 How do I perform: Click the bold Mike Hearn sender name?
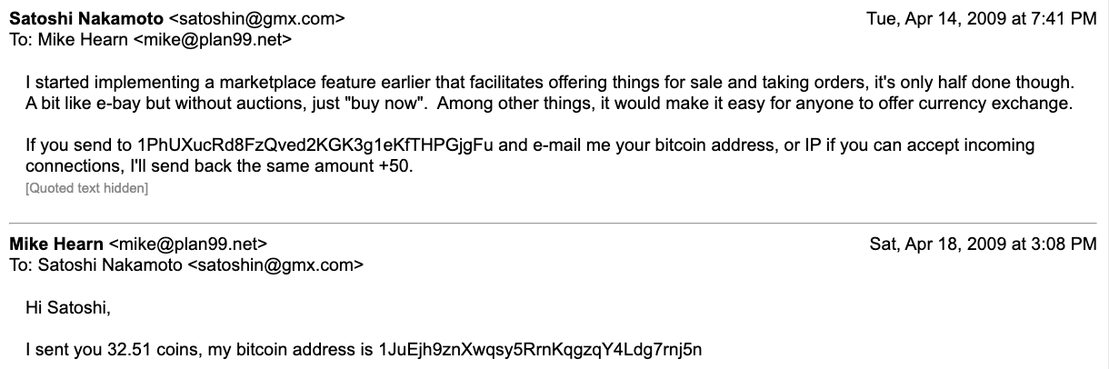pos(55,244)
